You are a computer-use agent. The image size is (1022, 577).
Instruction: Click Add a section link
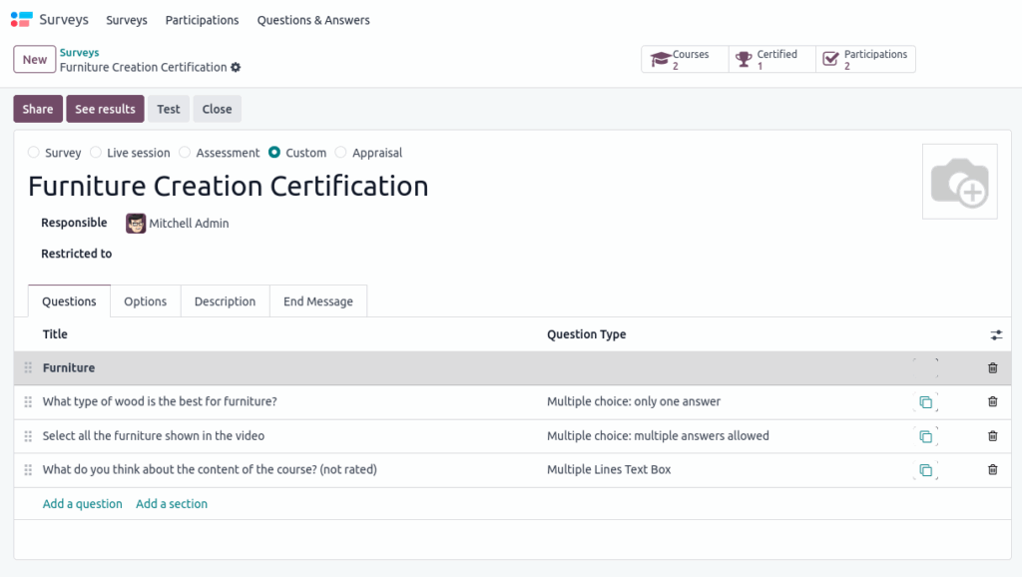click(x=172, y=504)
